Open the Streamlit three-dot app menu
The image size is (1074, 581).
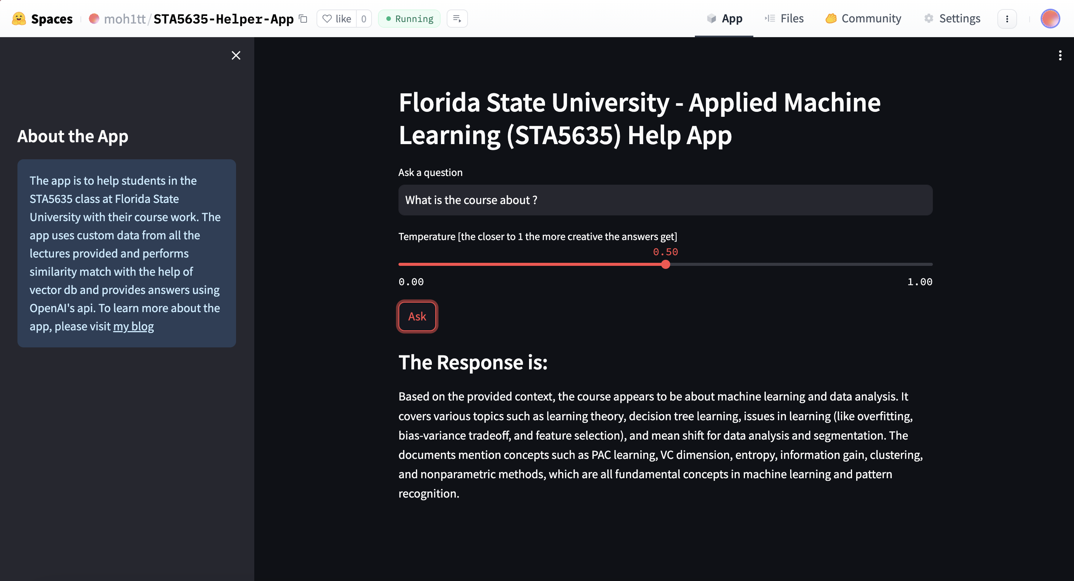(1060, 55)
